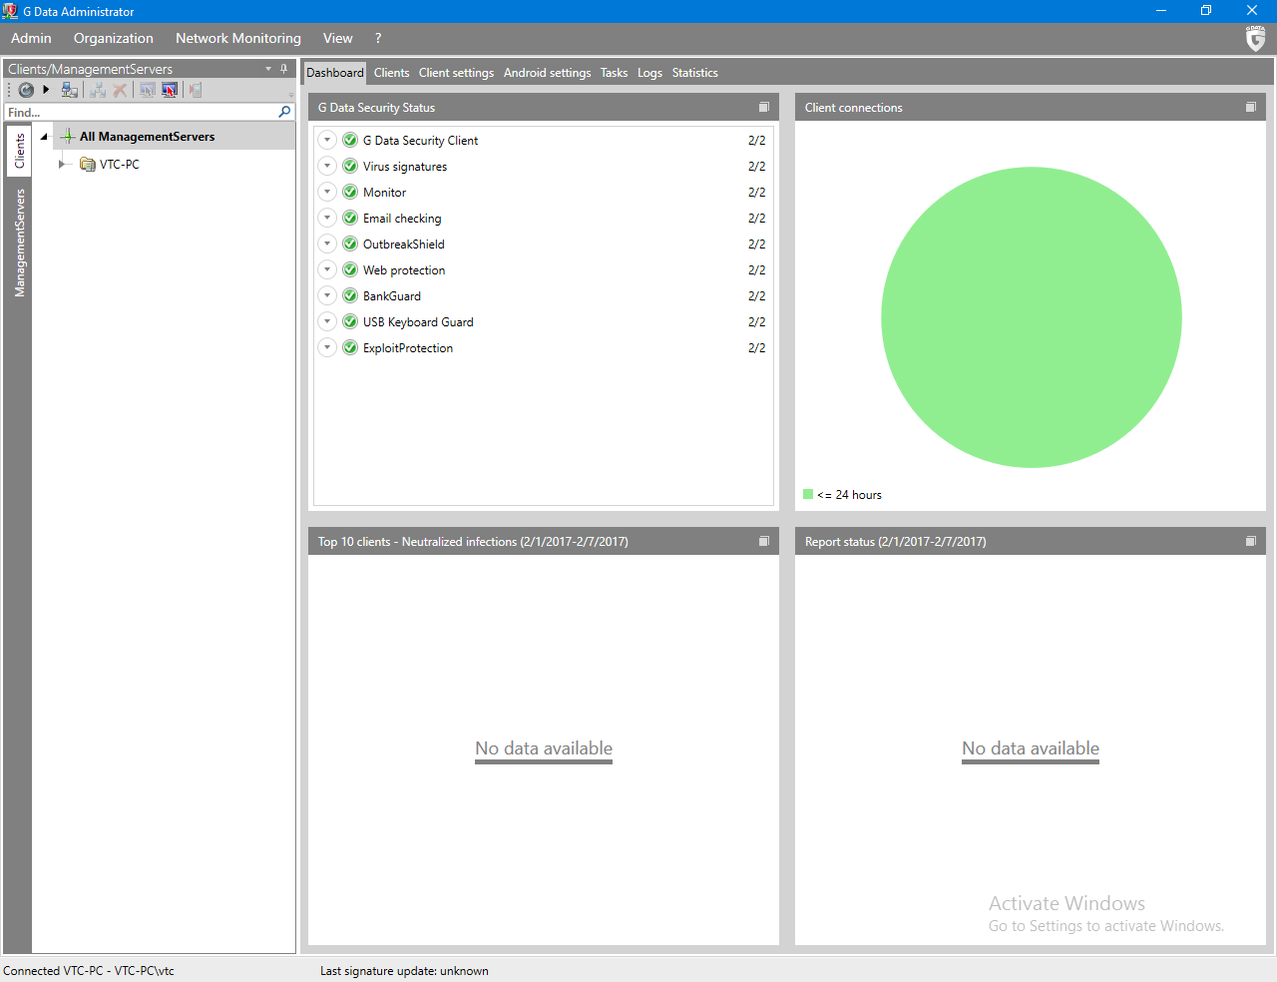
Task: Maximize the Client connections panel
Action: point(1251,107)
